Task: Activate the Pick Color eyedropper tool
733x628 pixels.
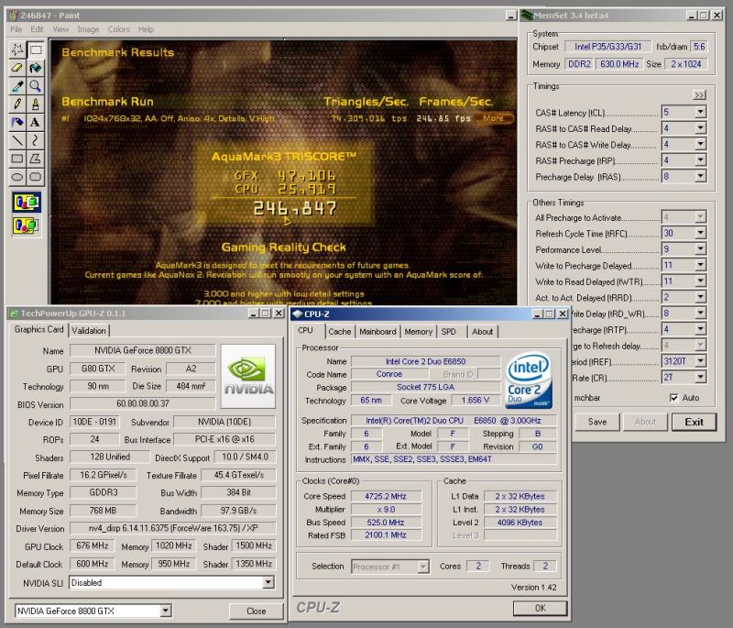Action: [17, 85]
